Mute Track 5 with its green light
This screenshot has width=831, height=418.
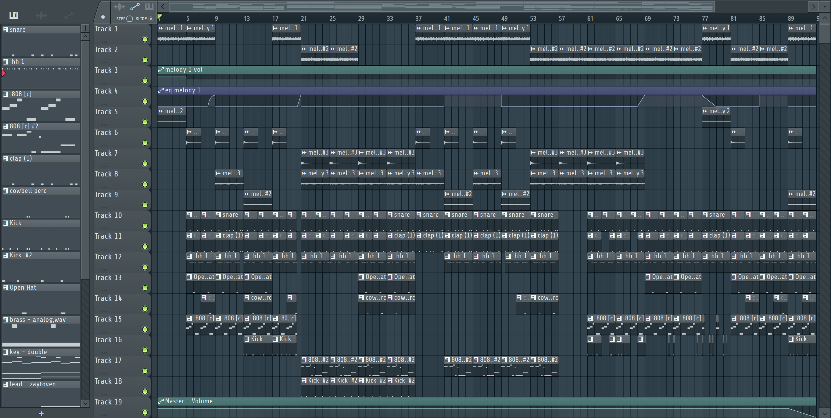point(145,122)
